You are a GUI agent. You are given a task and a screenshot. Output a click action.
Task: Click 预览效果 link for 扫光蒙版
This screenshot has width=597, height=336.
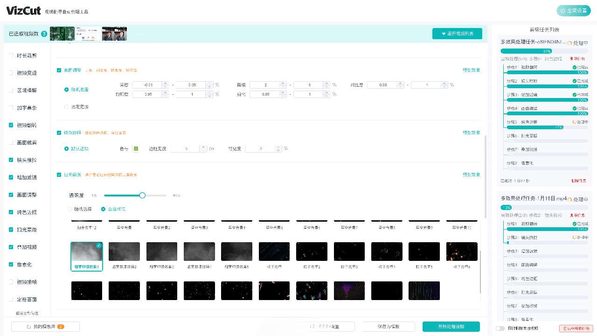tap(471, 175)
